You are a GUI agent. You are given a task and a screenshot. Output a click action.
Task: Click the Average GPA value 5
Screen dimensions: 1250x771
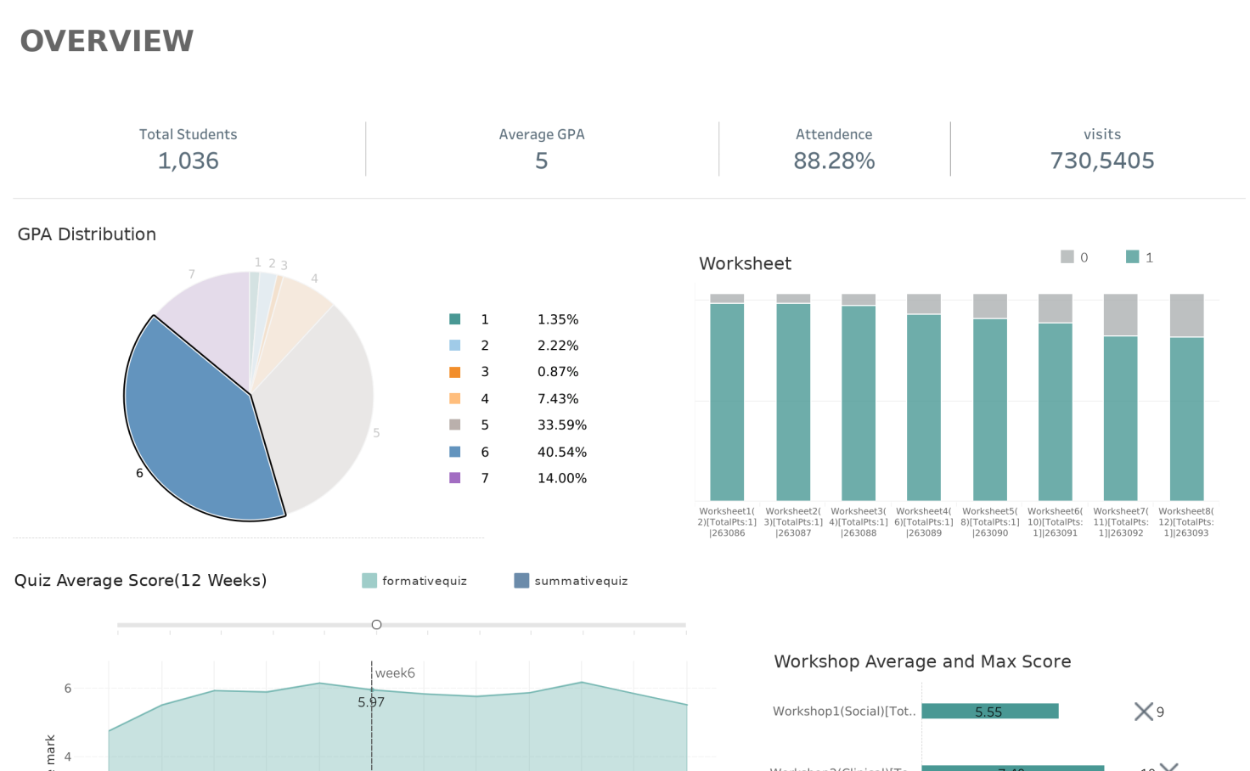coord(542,160)
